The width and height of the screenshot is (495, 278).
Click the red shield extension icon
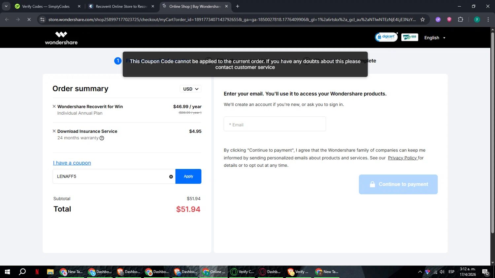(x=449, y=20)
